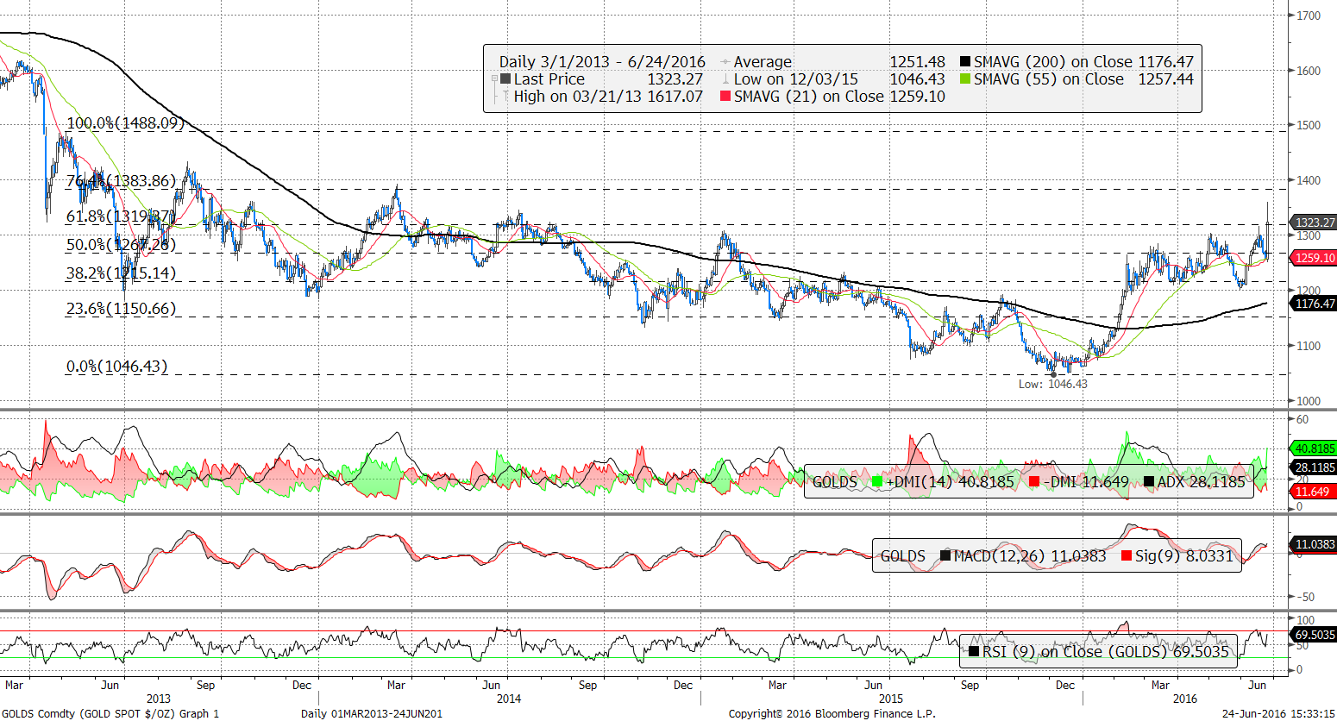Select the 11.0383 MACD axis tag
This screenshot has width=1337, height=721.
(1312, 544)
